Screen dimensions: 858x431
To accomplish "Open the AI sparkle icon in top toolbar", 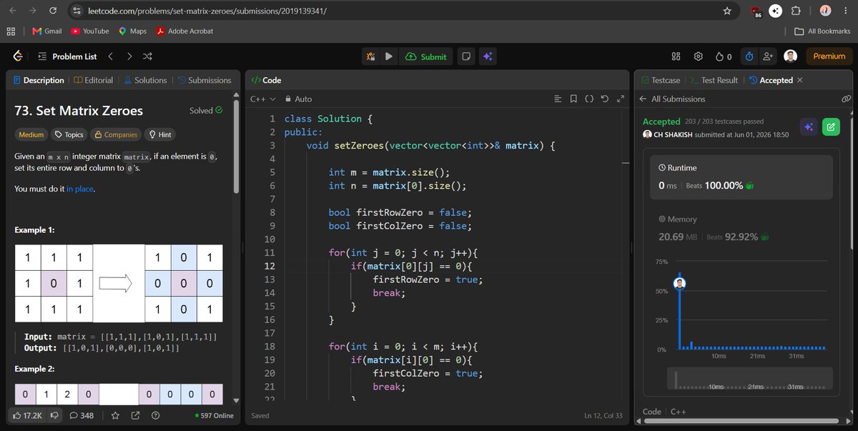I will tap(488, 56).
